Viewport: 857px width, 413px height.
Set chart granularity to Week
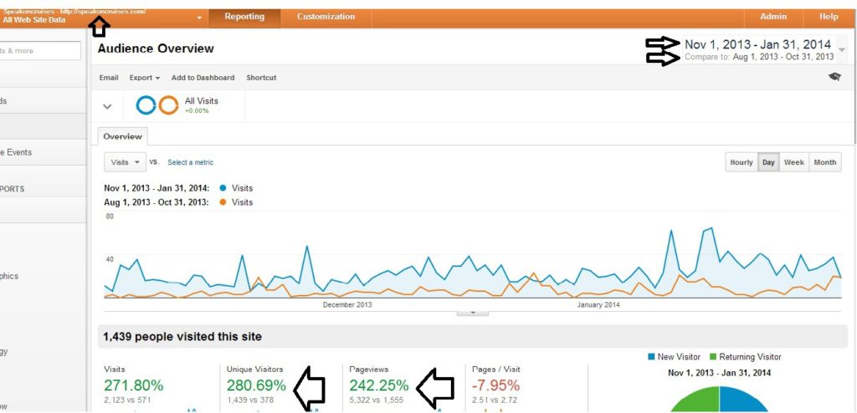tap(793, 162)
